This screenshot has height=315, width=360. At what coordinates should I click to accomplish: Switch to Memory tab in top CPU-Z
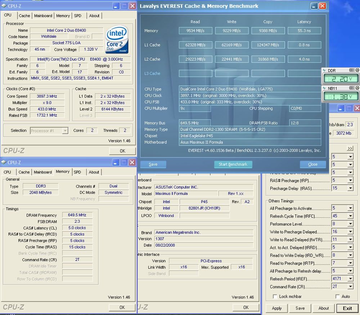(x=63, y=15)
